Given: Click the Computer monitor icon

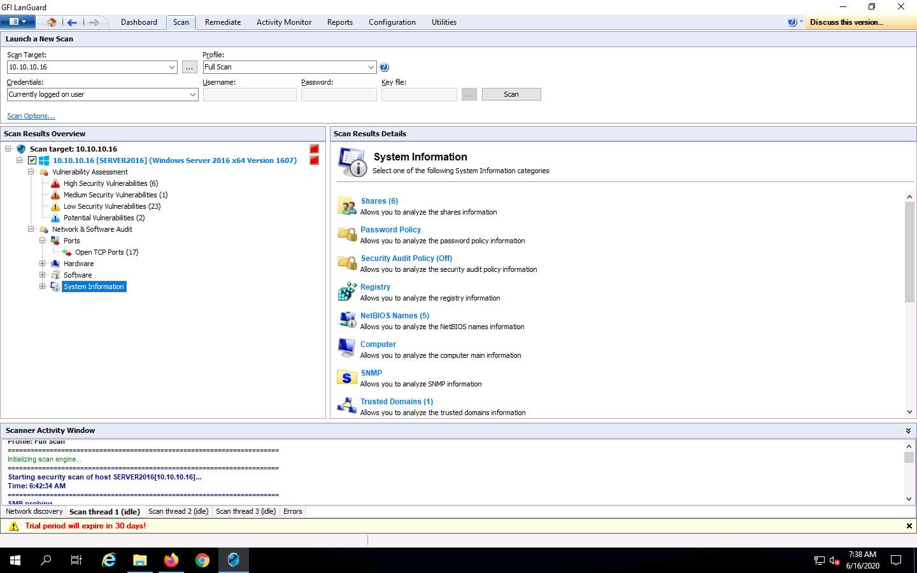Looking at the screenshot, I should point(348,349).
